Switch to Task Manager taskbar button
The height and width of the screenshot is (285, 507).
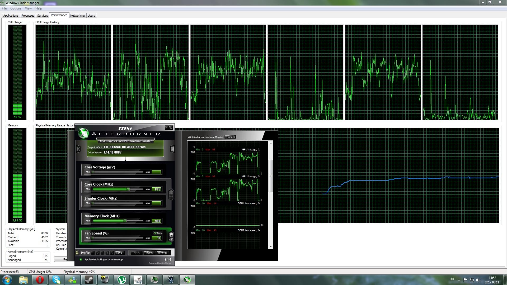[x=154, y=280]
